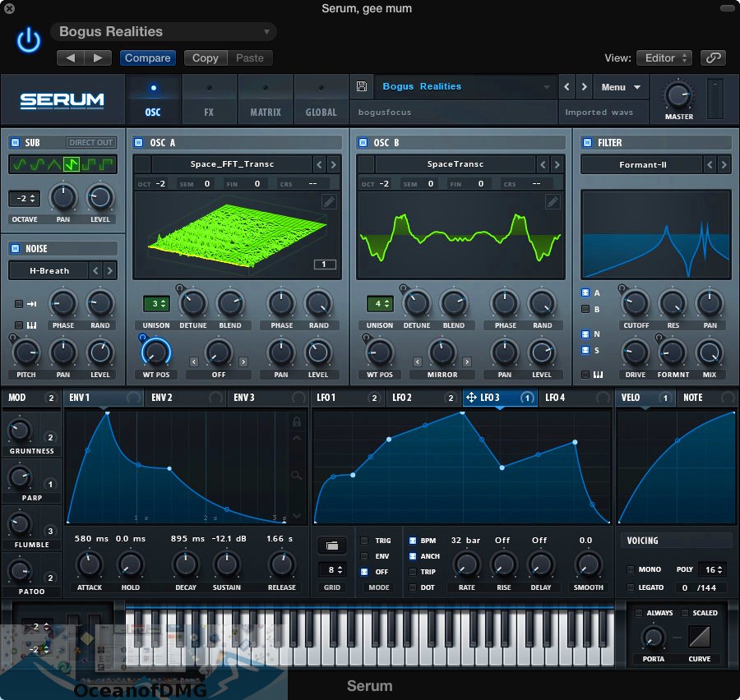Adjust the SUB octave stepper
Viewport: 740px width, 700px height.
click(x=24, y=198)
